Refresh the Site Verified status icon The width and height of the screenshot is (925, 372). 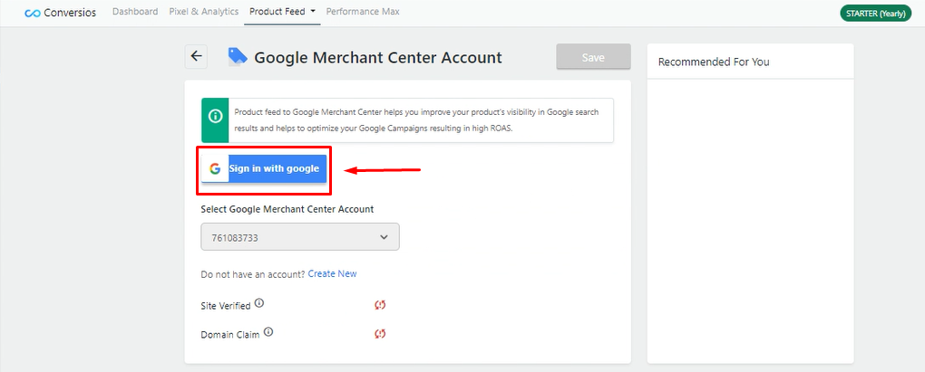[380, 305]
